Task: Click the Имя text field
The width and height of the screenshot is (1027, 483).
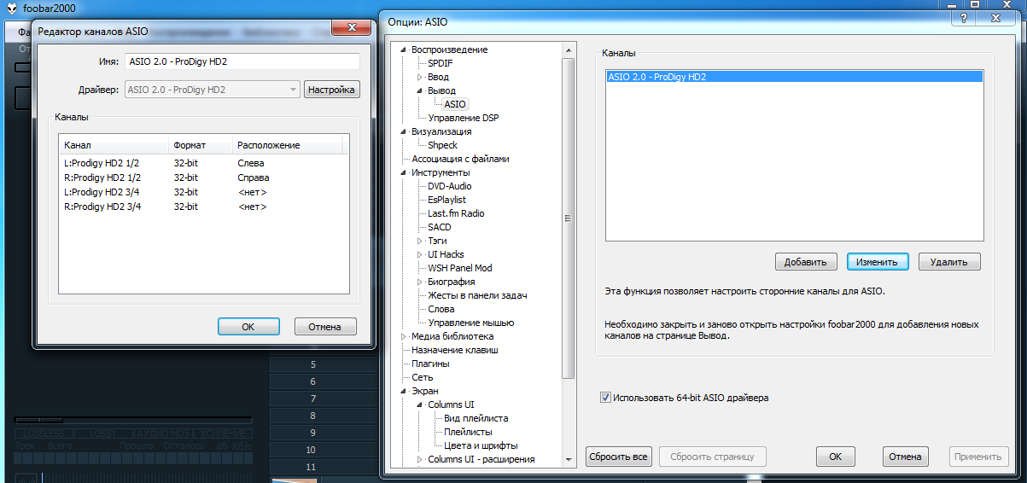Action: coord(242,61)
